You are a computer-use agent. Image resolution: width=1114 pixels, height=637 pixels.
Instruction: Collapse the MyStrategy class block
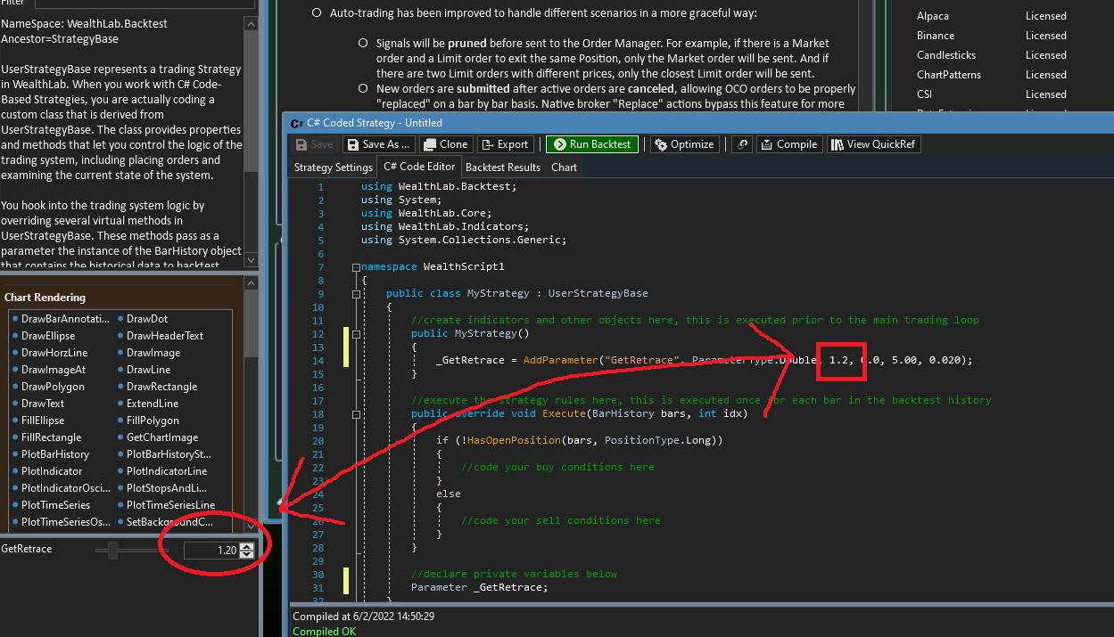pos(356,294)
